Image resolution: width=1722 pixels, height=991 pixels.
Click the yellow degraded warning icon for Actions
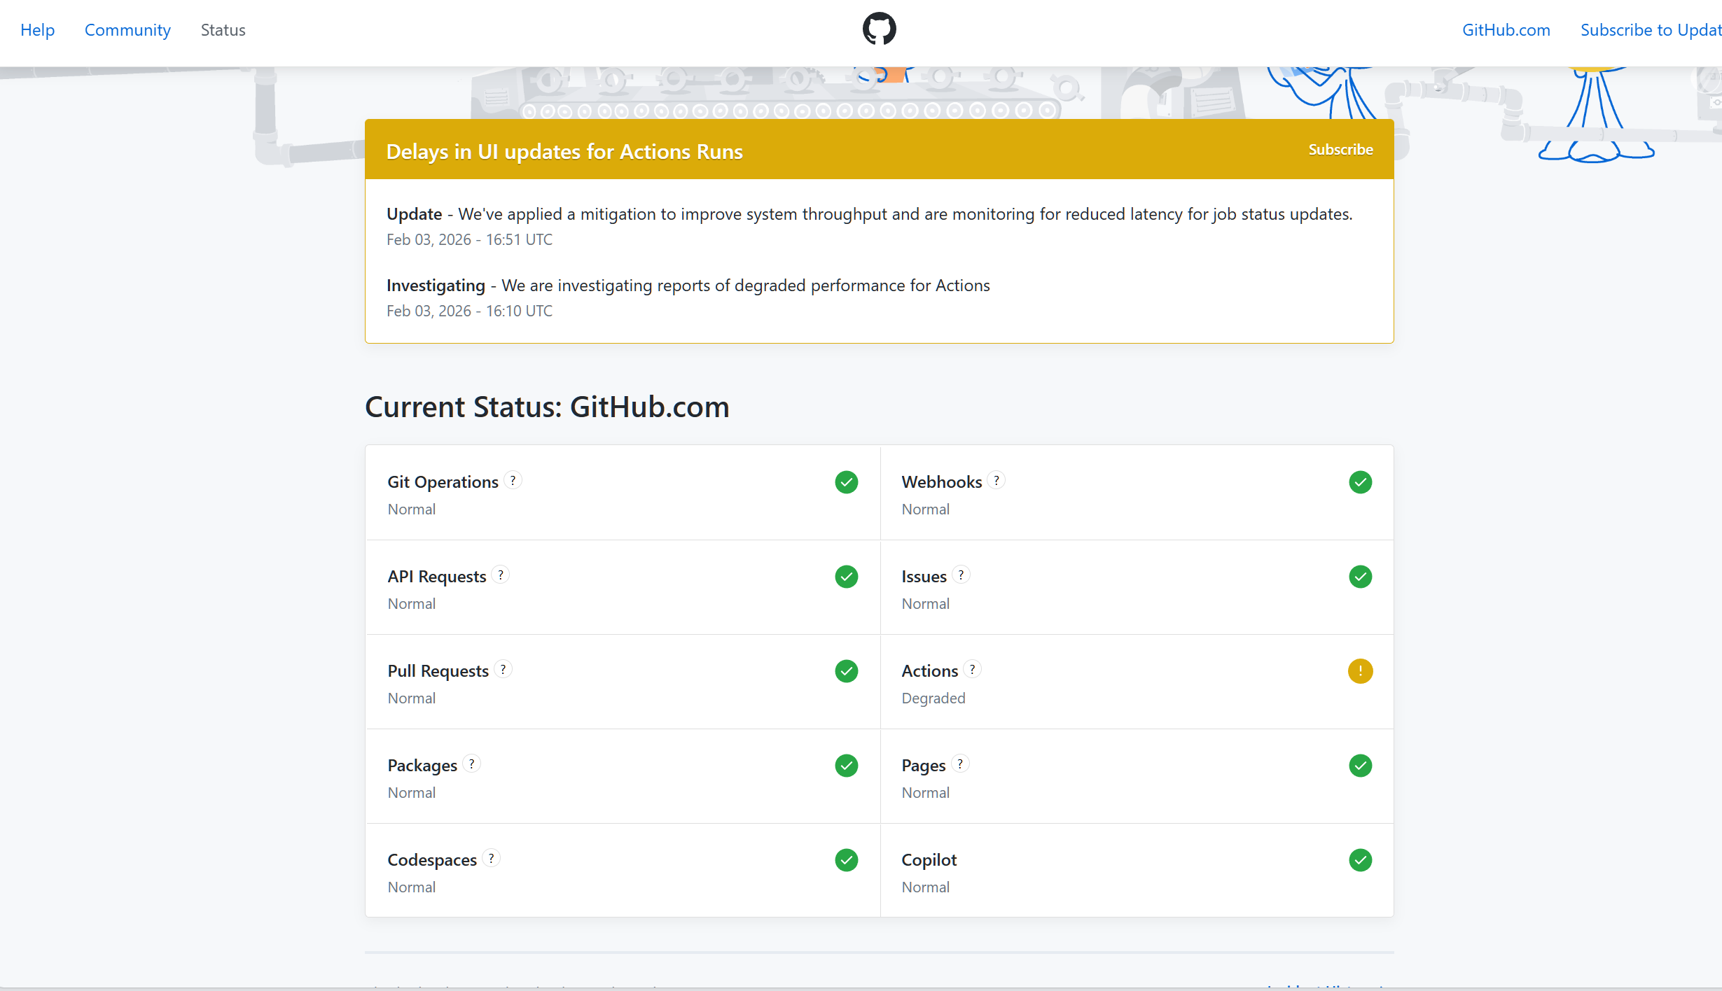[x=1360, y=671]
